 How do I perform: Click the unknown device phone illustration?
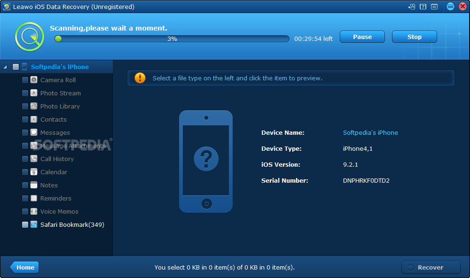206,162
